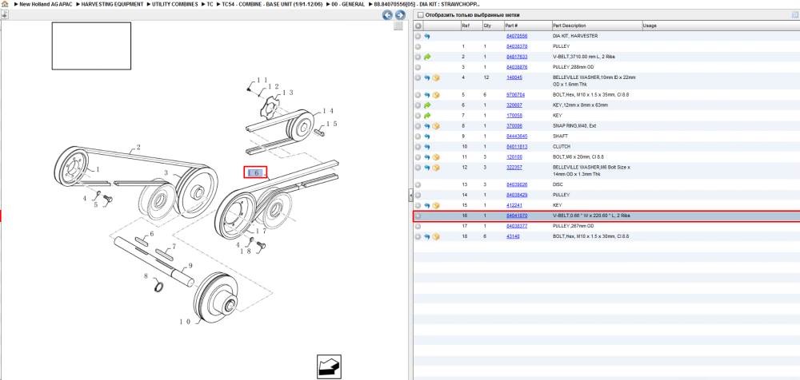Click the blue arrow on the SHAFT row
Image resolution: width=800 pixels, height=380 pixels.
pyautogui.click(x=427, y=137)
